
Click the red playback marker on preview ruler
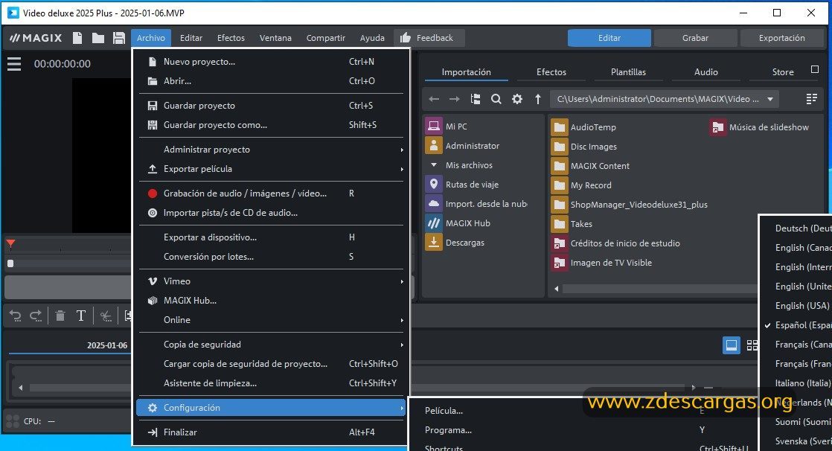(10, 244)
